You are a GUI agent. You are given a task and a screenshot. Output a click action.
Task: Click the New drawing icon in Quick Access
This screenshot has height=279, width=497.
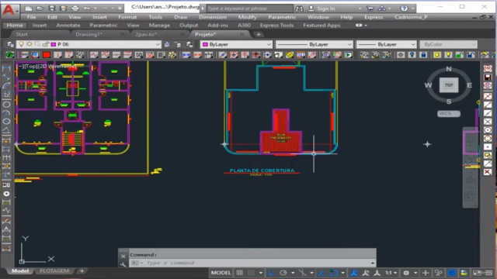(29, 9)
